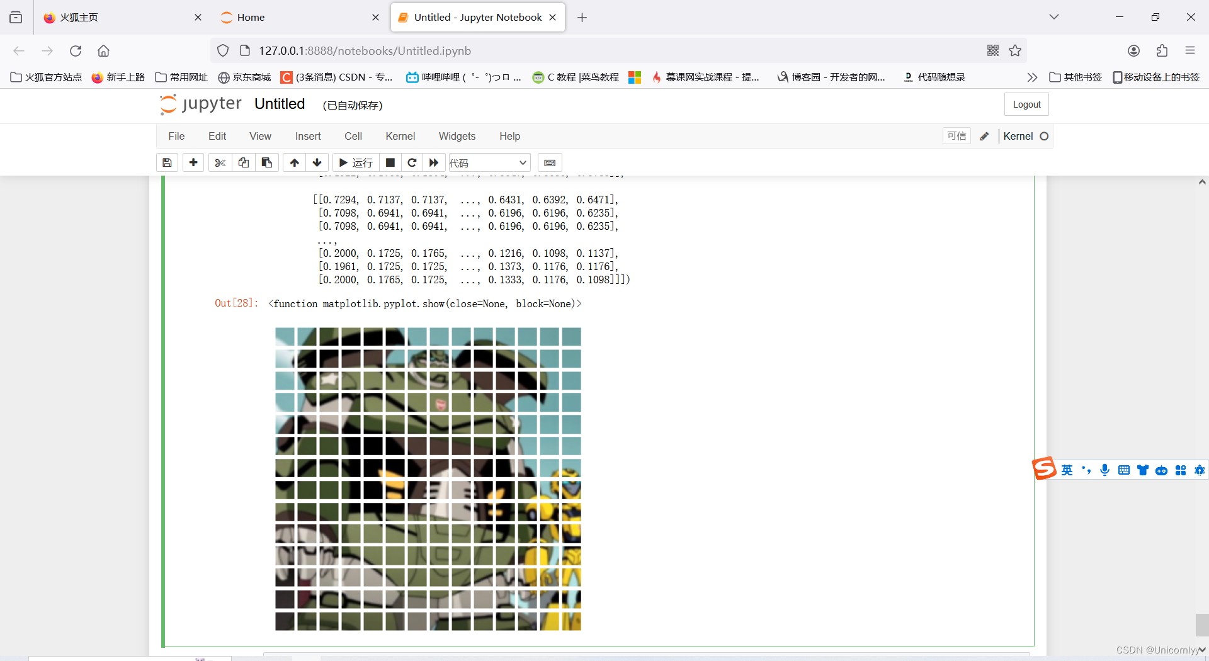The image size is (1209, 661).
Task: Go to the browser home page icon
Action: click(103, 50)
